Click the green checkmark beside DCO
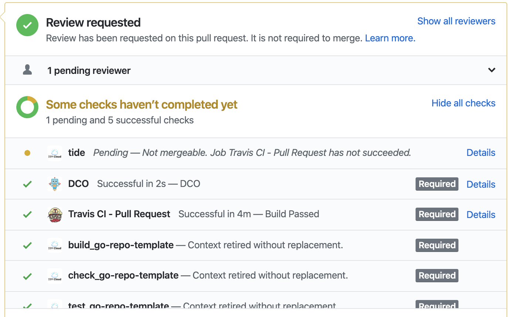Image resolution: width=508 pixels, height=317 pixels. [27, 184]
